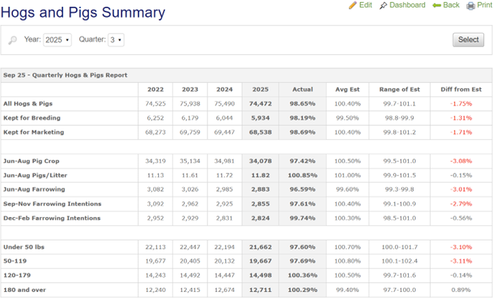Click the Dashboard pin icon
The height and width of the screenshot is (298, 493).
pos(383,5)
